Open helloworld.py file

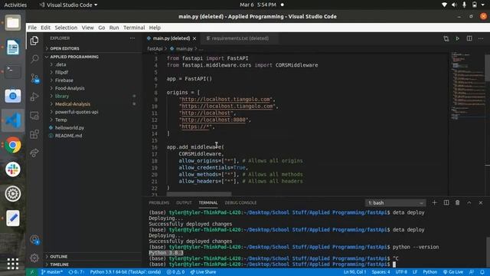[93, 128]
